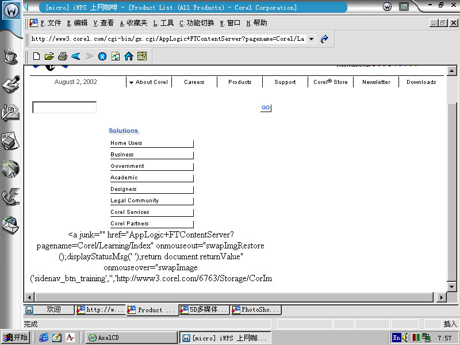Click the document icon left of 文件 menu
460x345 pixels.
[34, 23]
